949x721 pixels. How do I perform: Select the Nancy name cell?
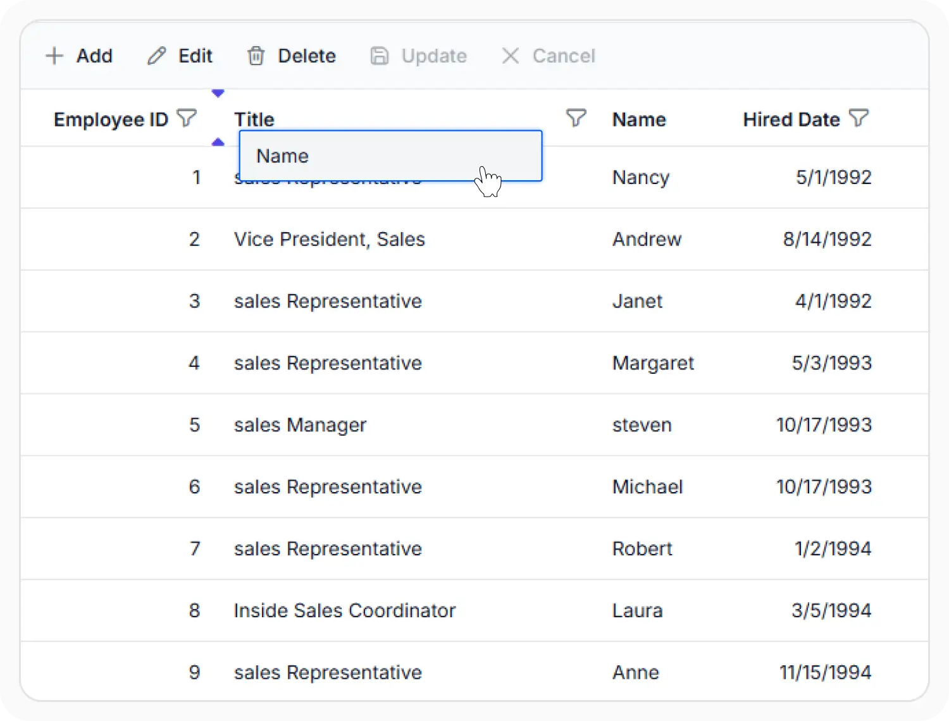click(x=640, y=177)
